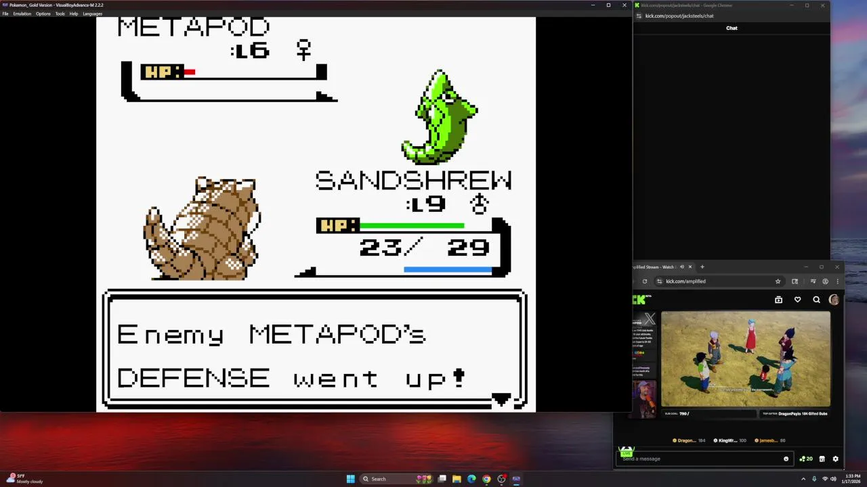Image resolution: width=867 pixels, height=487 pixels.
Task: Click Sandshrew's blue experience bar
Action: [448, 269]
